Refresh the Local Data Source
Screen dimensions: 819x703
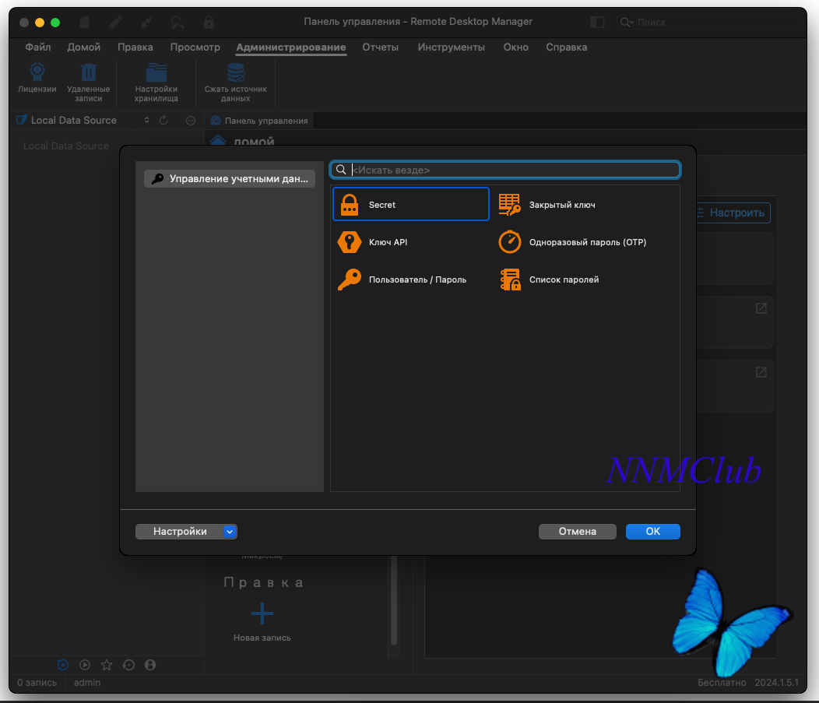coord(163,120)
